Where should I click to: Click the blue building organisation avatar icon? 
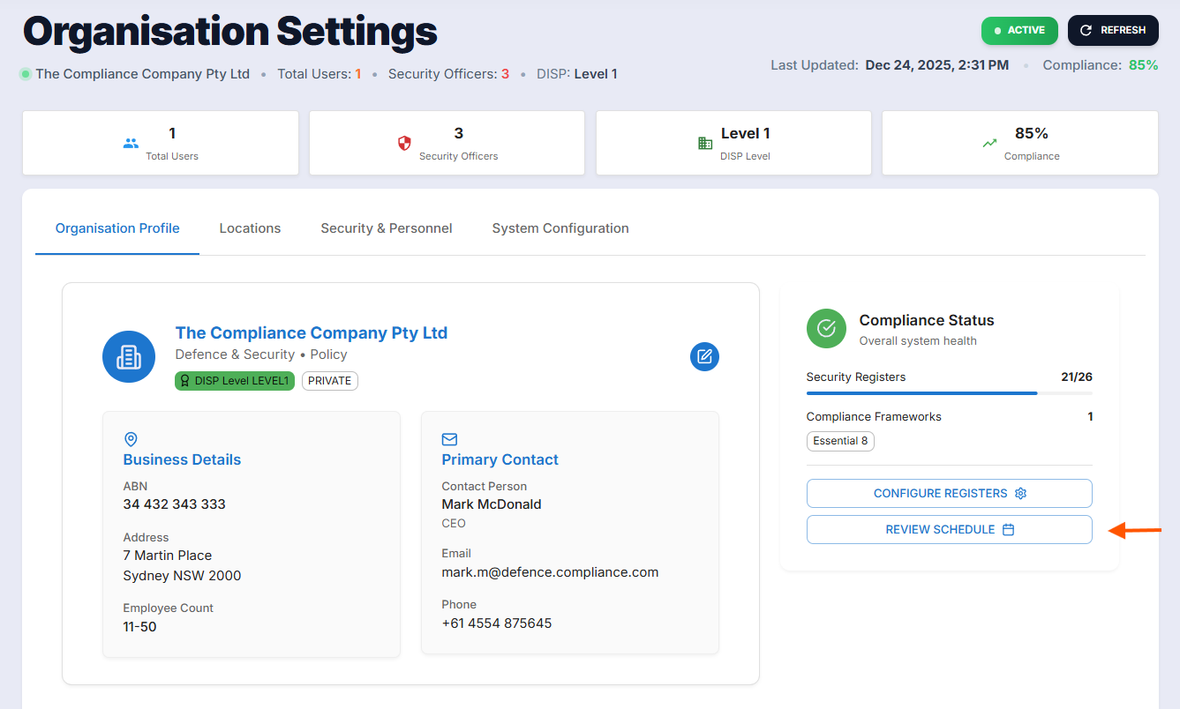click(129, 356)
